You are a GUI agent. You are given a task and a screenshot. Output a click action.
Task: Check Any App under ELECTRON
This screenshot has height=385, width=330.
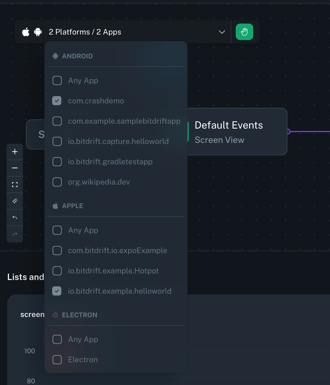(x=57, y=339)
